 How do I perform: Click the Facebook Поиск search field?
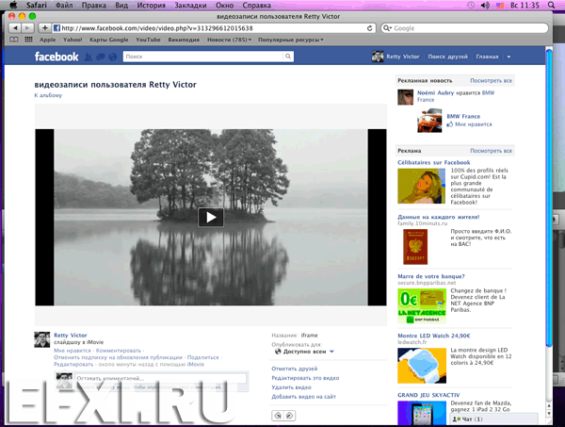click(x=202, y=57)
